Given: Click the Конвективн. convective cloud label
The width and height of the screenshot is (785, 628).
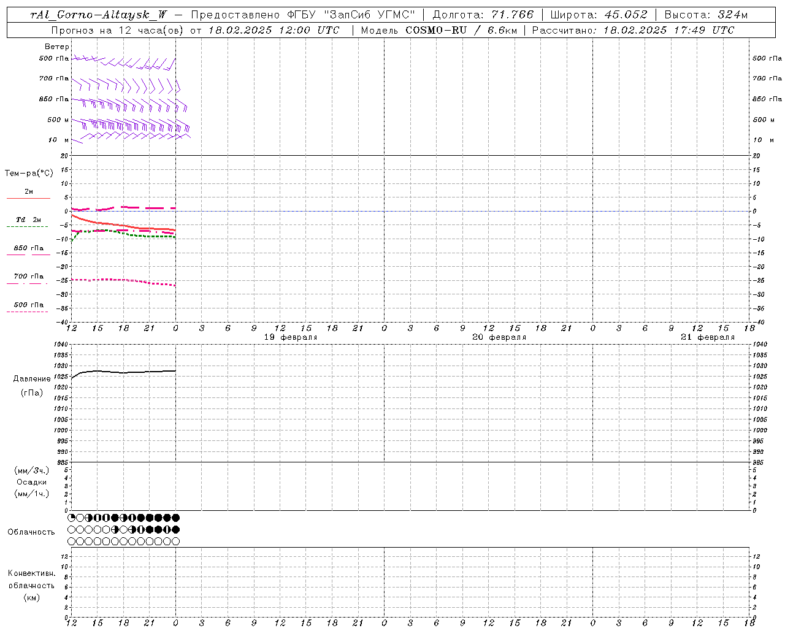Looking at the screenshot, I should coord(31,573).
